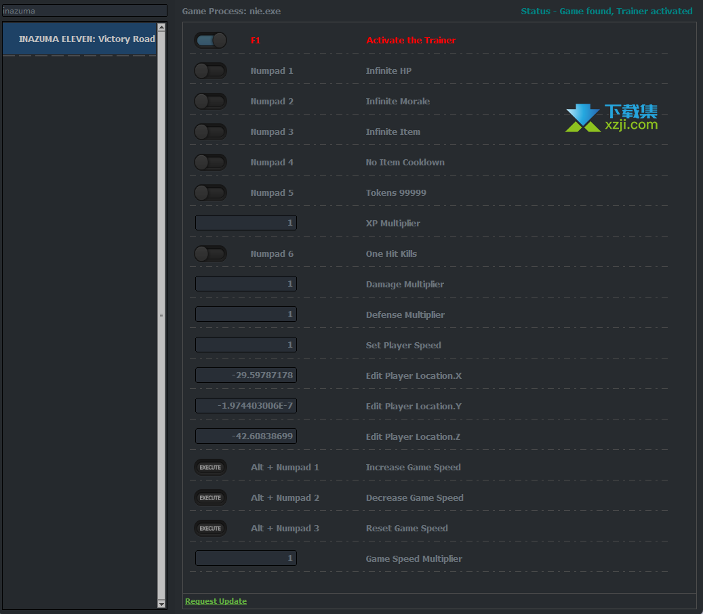Screen dimensions: 703x614
Task: Toggle the Activate the Trainer switch
Action: click(x=210, y=41)
